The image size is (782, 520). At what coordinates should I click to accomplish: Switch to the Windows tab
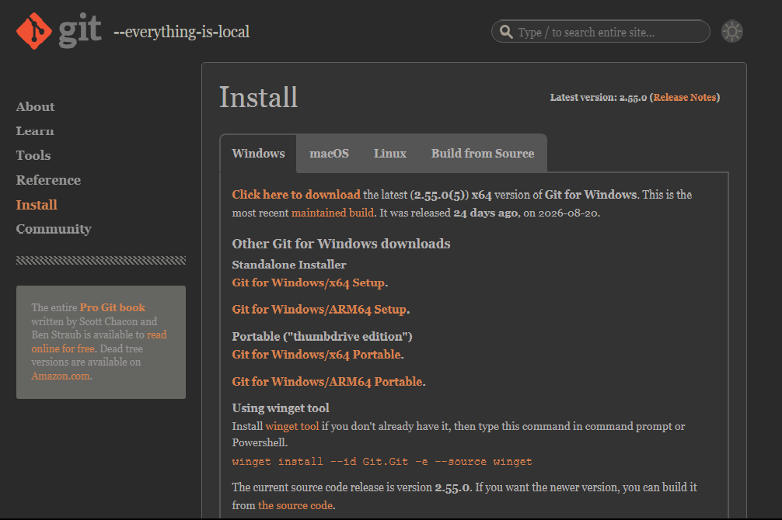[x=258, y=154]
